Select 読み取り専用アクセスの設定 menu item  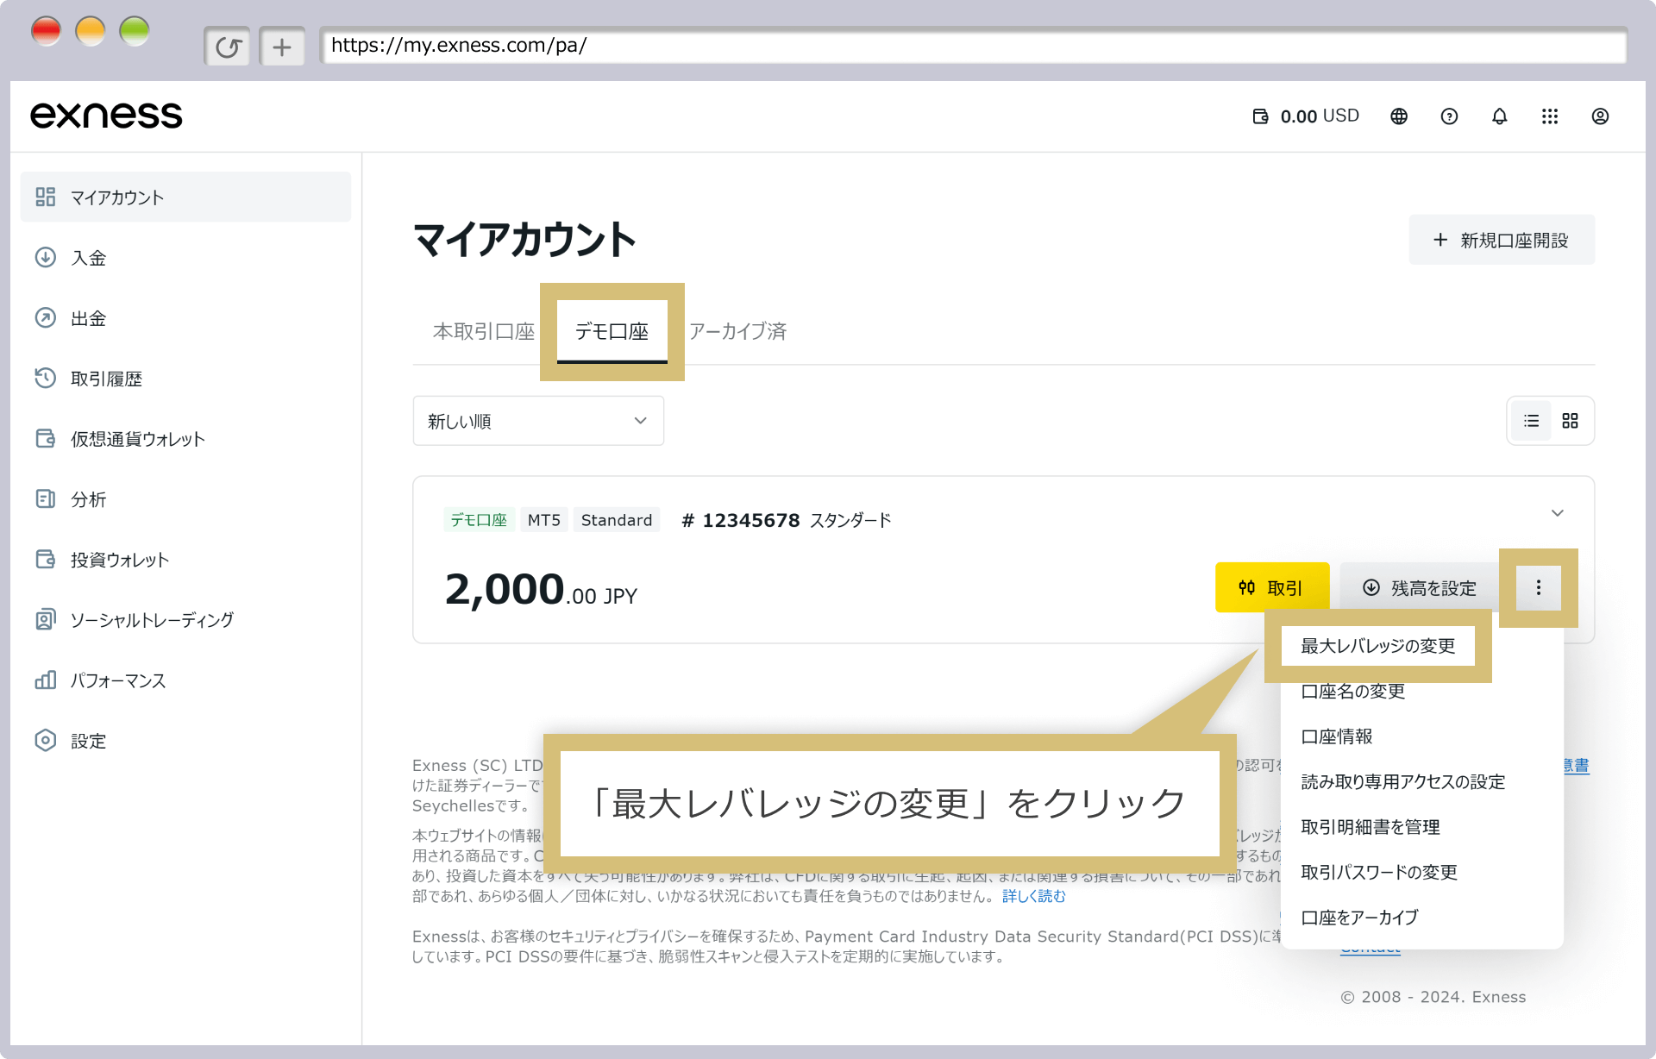(1403, 781)
